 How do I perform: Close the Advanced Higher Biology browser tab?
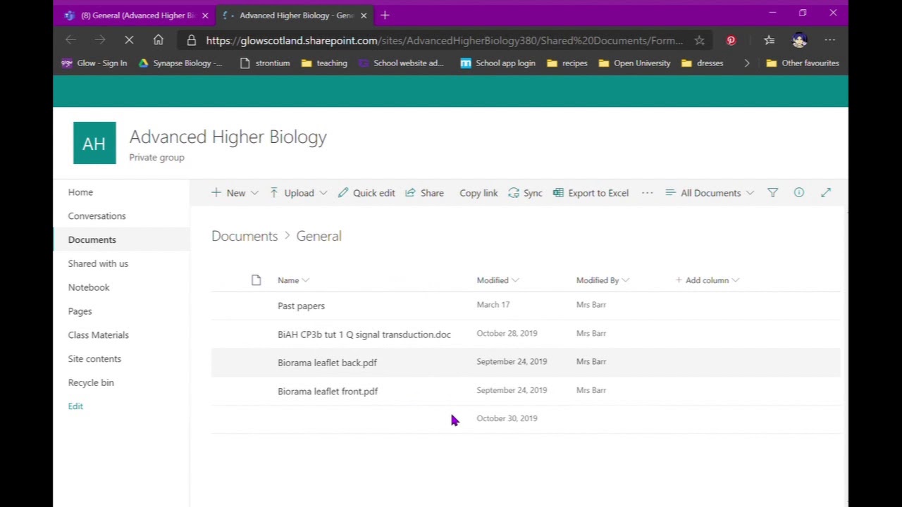click(364, 15)
